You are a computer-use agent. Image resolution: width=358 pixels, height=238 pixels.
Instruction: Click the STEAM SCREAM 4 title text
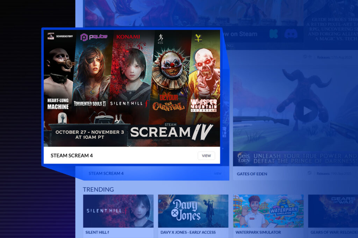(72, 156)
